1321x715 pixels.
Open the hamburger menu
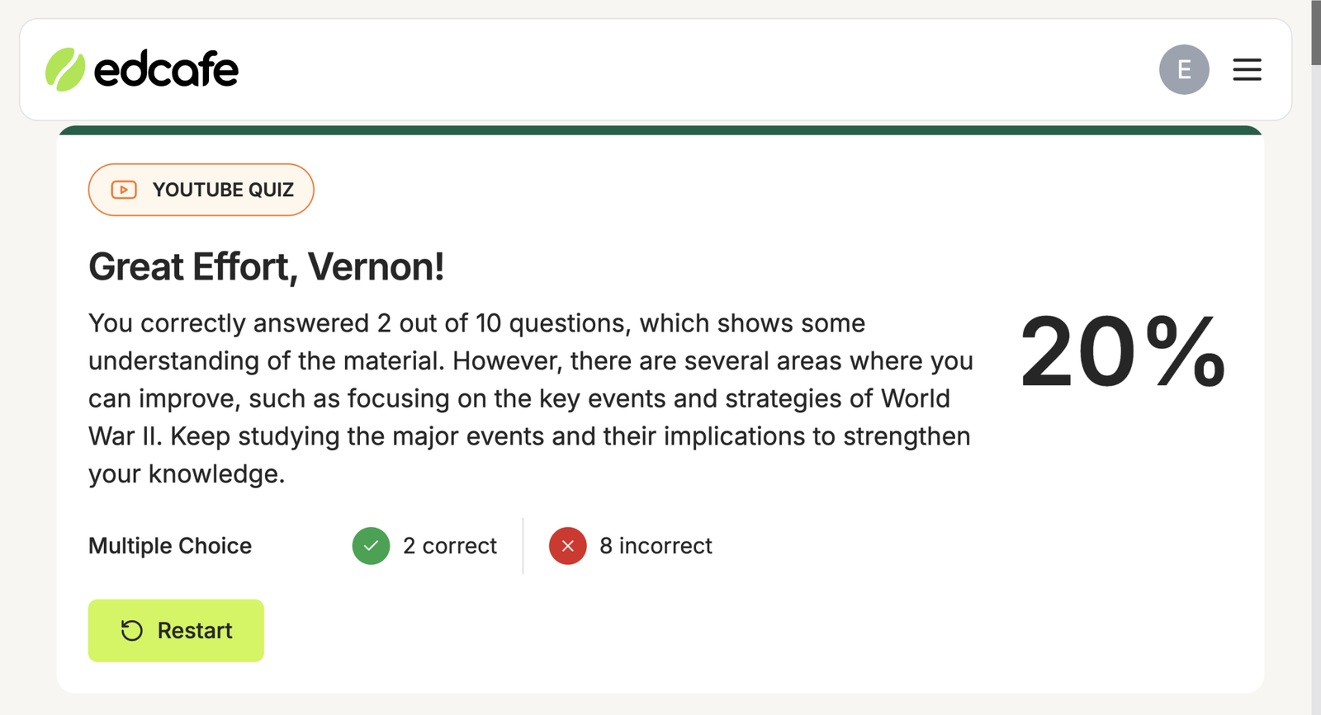(1247, 69)
